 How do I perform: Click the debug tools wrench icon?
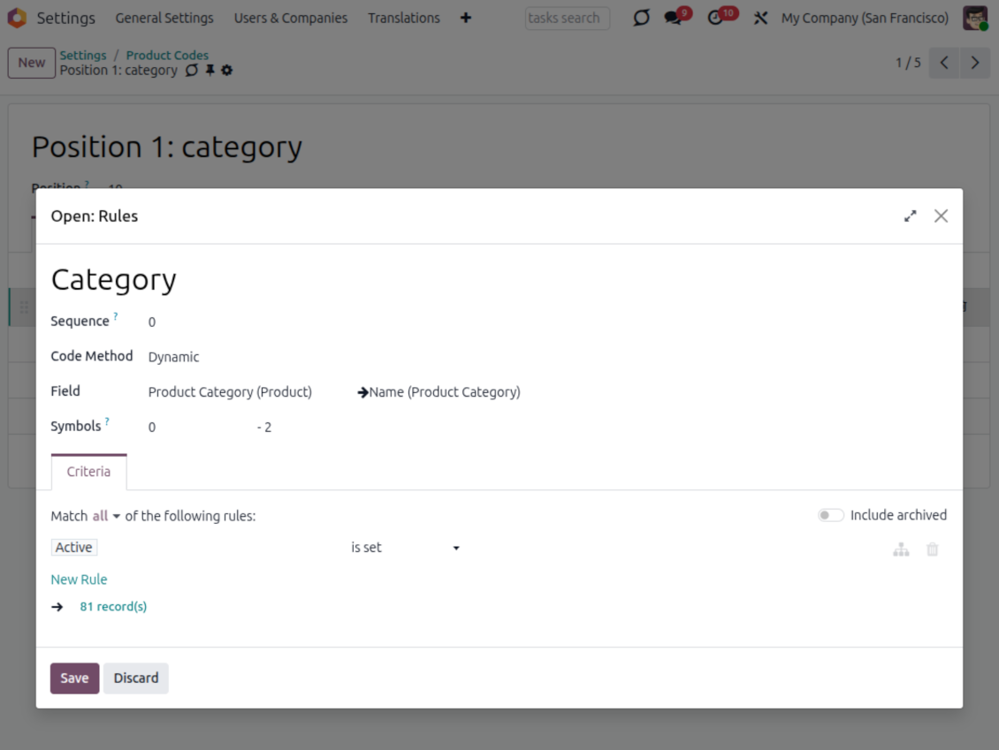(760, 18)
